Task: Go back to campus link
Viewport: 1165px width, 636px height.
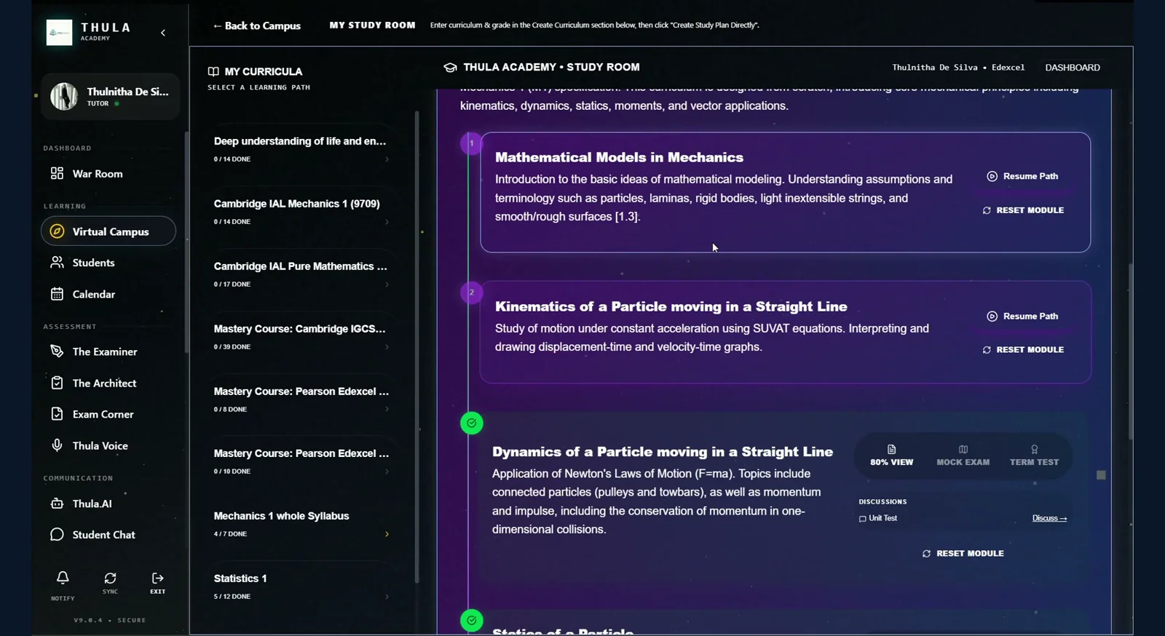Action: 256,25
